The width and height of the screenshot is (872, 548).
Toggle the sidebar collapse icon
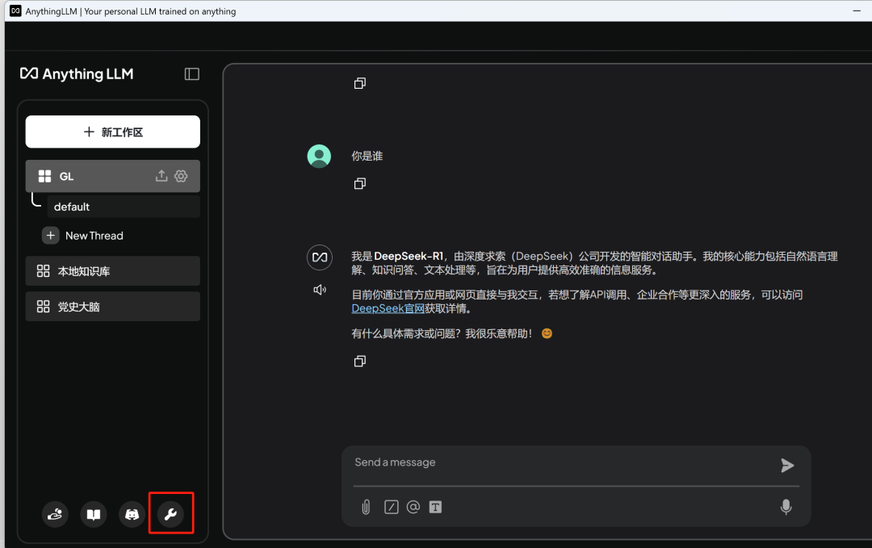[192, 74]
